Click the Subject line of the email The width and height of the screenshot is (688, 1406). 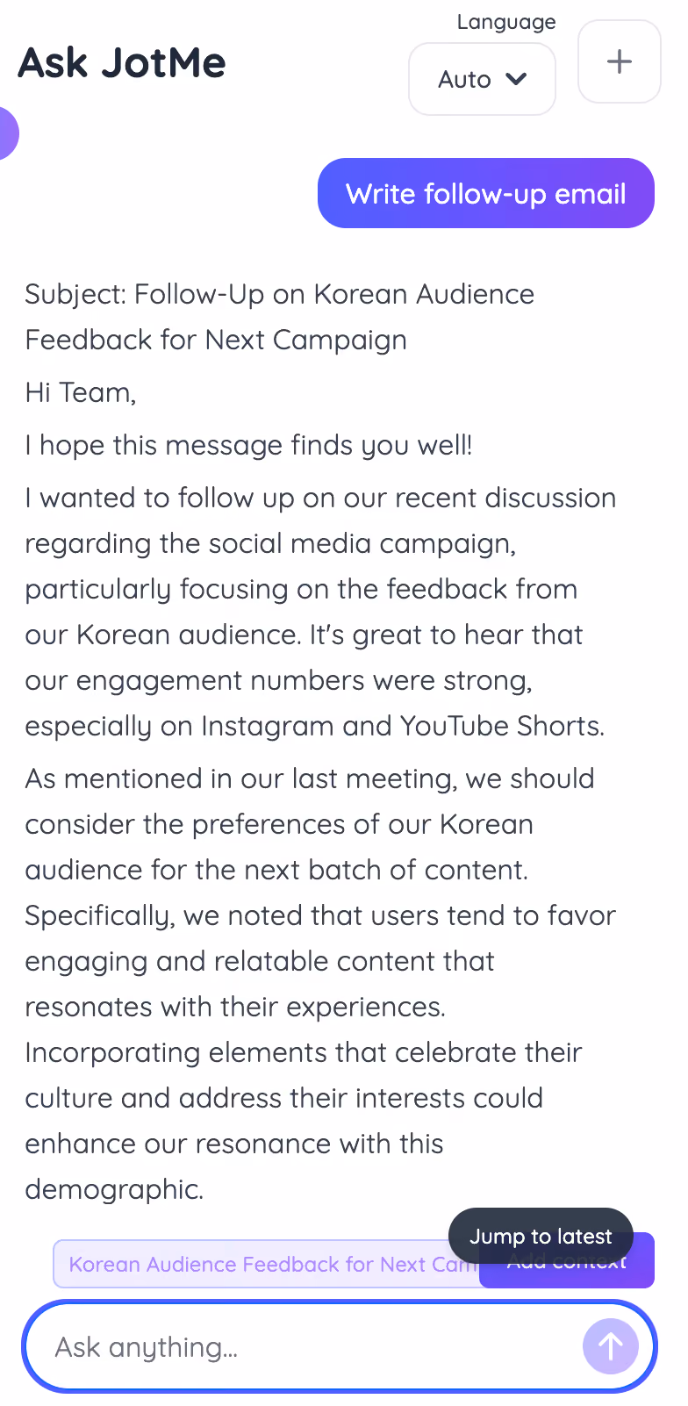pos(279,317)
